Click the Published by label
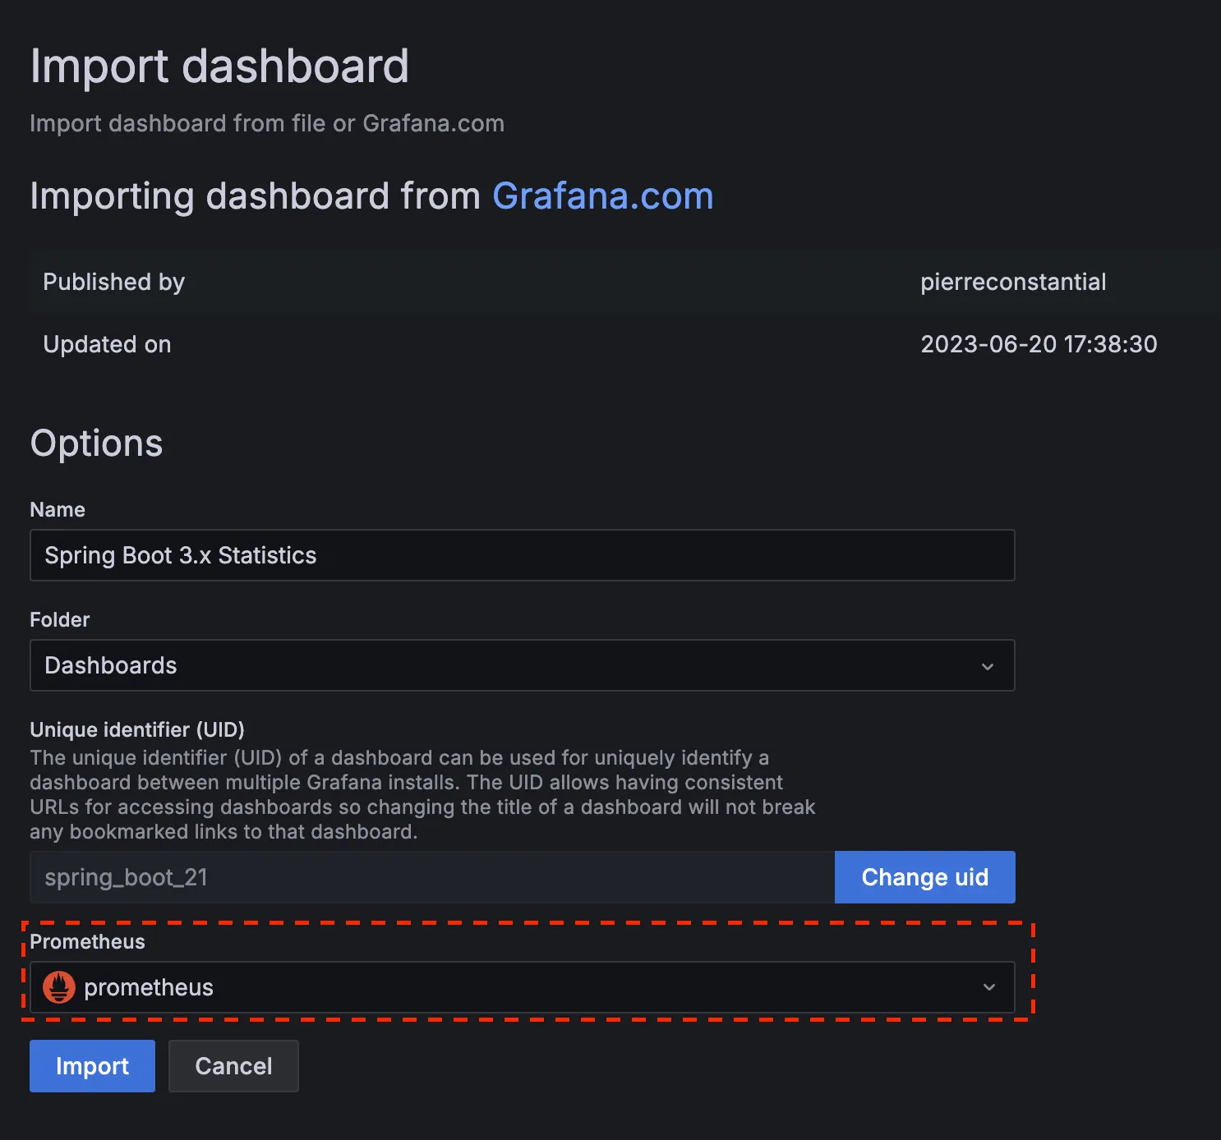 pos(113,282)
